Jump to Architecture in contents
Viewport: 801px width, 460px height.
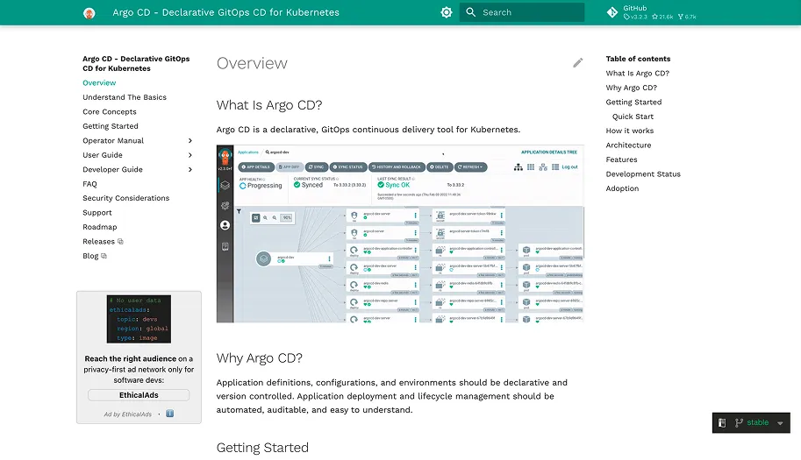pos(628,145)
